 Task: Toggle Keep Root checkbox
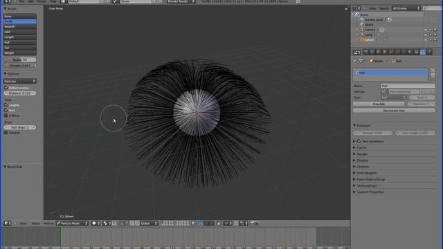point(6,110)
